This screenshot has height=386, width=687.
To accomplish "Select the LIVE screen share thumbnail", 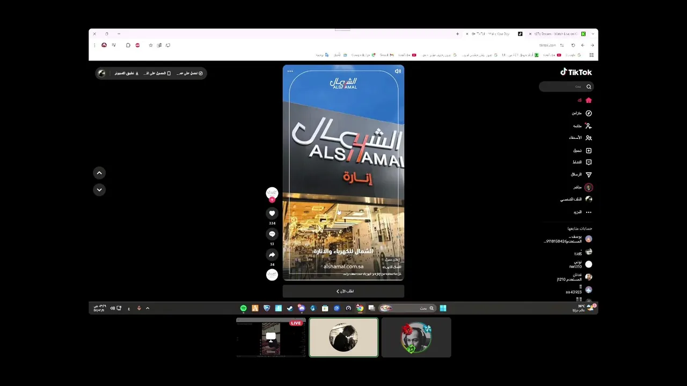I will (271, 337).
